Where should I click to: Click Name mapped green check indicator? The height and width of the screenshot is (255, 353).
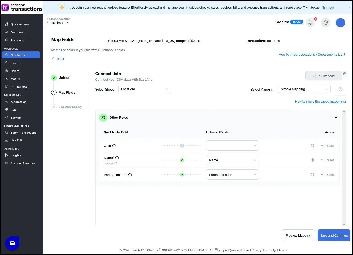(182, 160)
